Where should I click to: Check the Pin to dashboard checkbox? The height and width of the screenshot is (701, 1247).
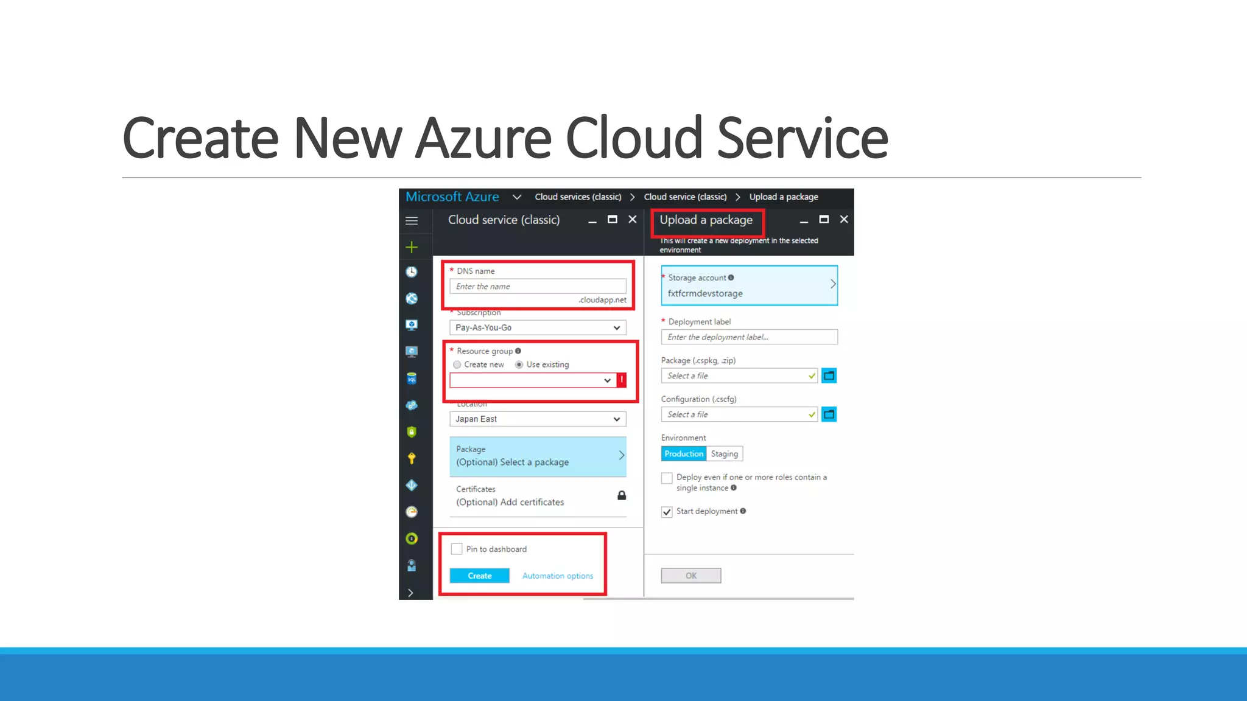457,549
